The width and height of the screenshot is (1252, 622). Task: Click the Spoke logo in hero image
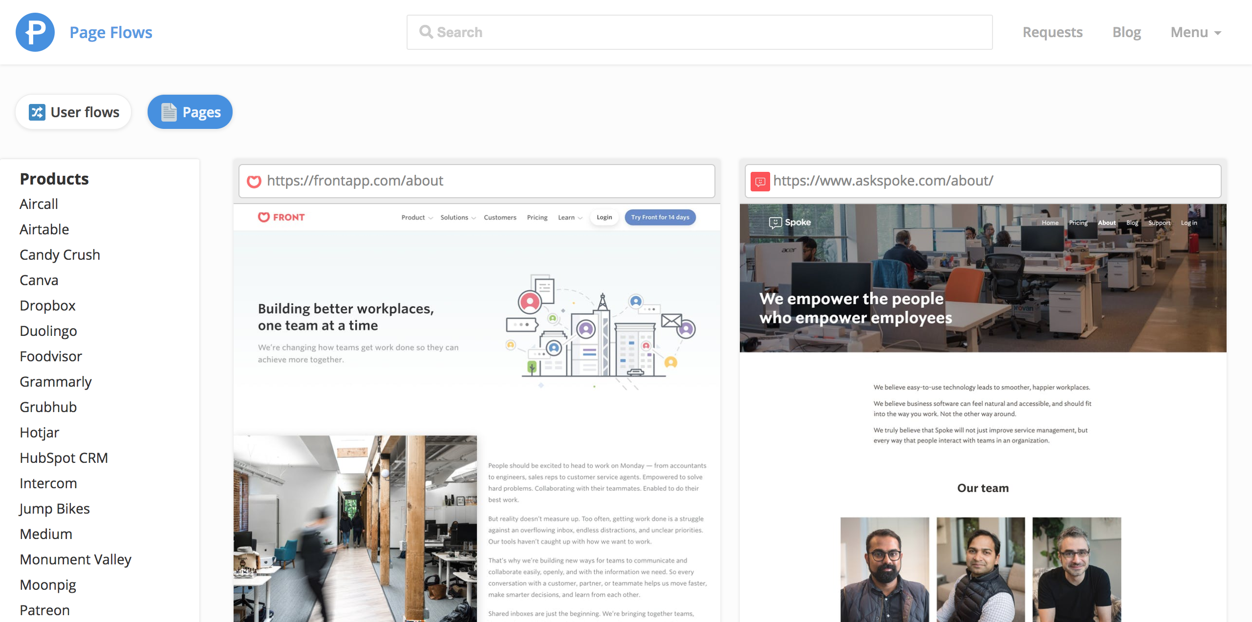click(x=790, y=223)
